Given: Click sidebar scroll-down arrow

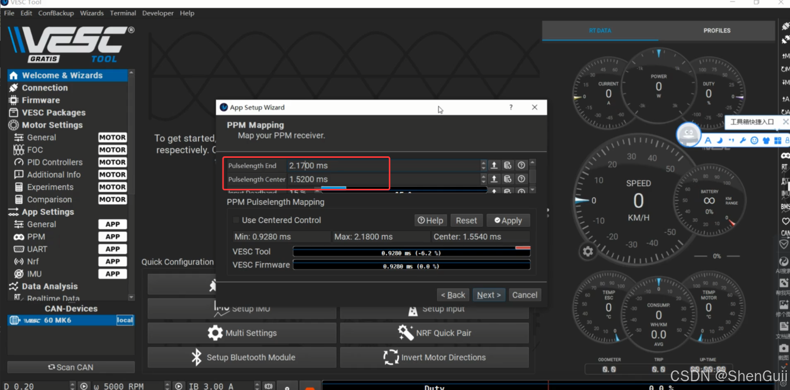Looking at the screenshot, I should coord(131,297).
